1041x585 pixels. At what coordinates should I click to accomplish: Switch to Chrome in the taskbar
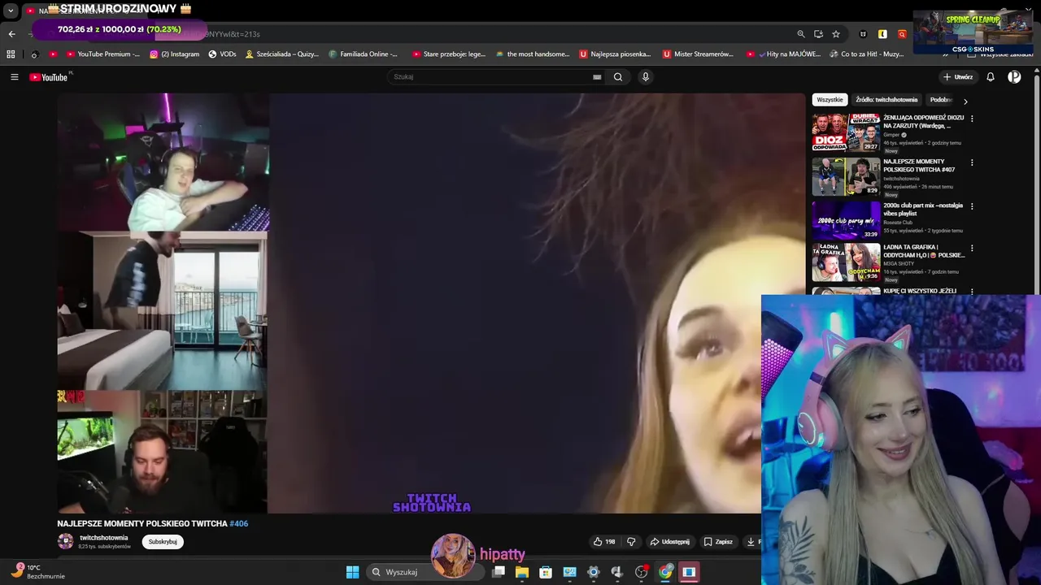665,572
